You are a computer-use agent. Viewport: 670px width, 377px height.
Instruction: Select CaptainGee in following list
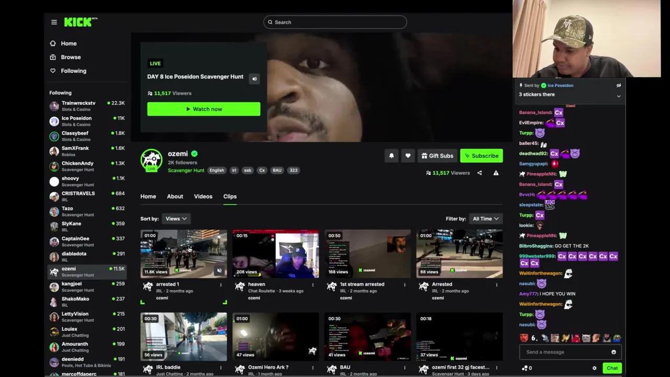click(87, 241)
